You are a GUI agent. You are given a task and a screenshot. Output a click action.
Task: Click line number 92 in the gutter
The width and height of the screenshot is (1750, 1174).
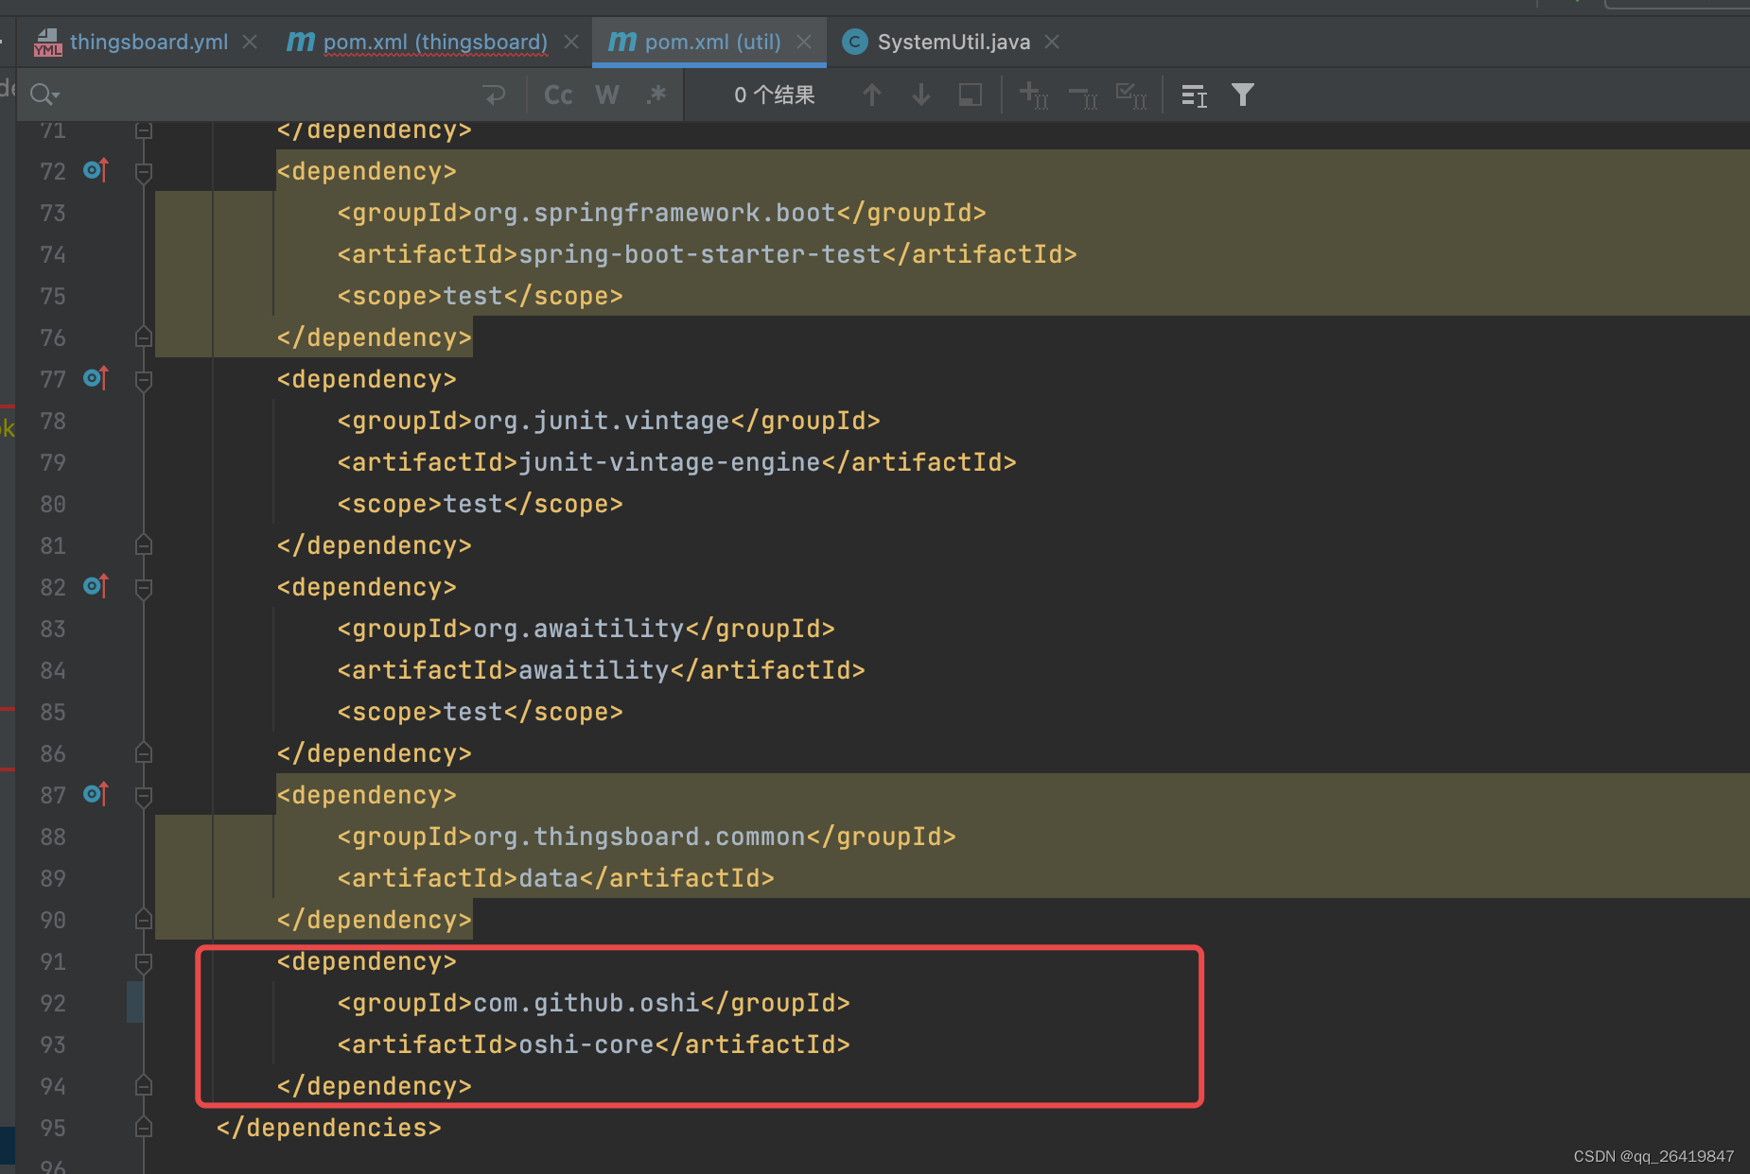[x=52, y=1003]
